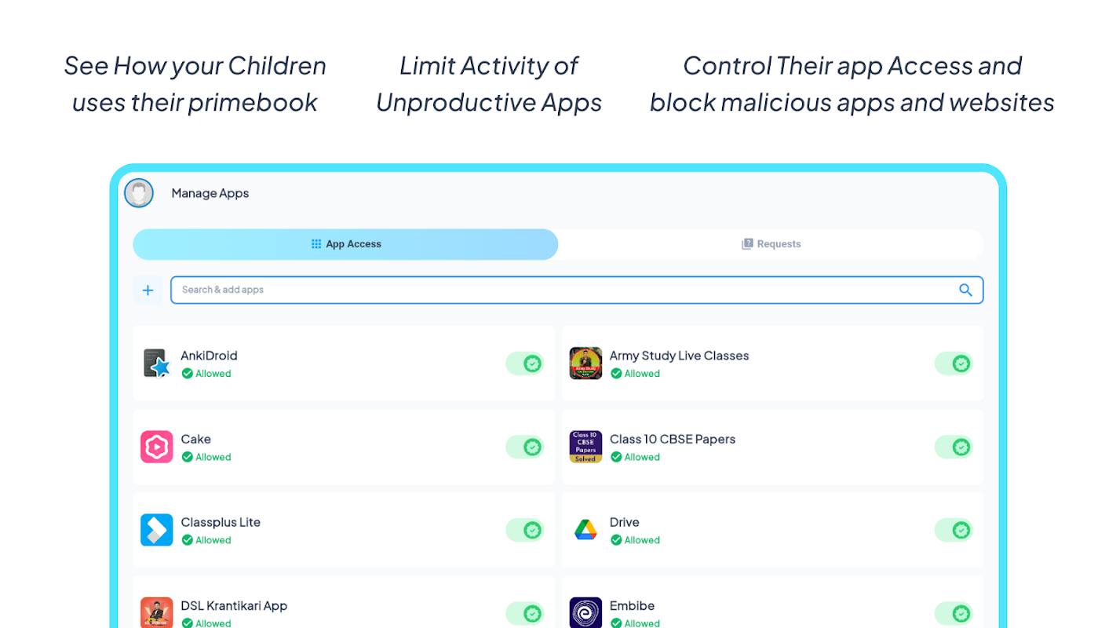Click the Google Drive app icon
1116x628 pixels.
585,530
